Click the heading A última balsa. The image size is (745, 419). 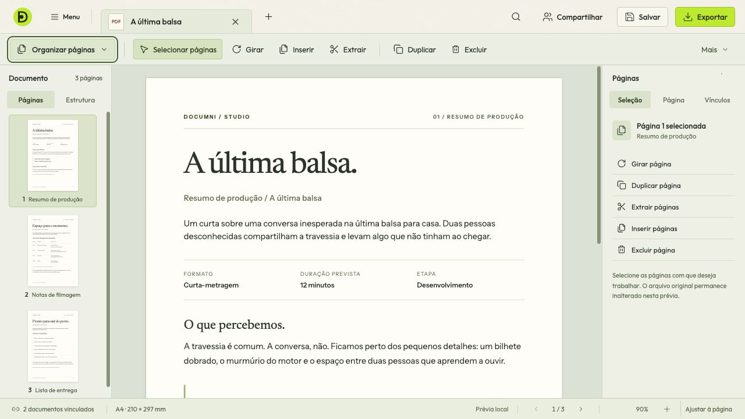click(270, 163)
